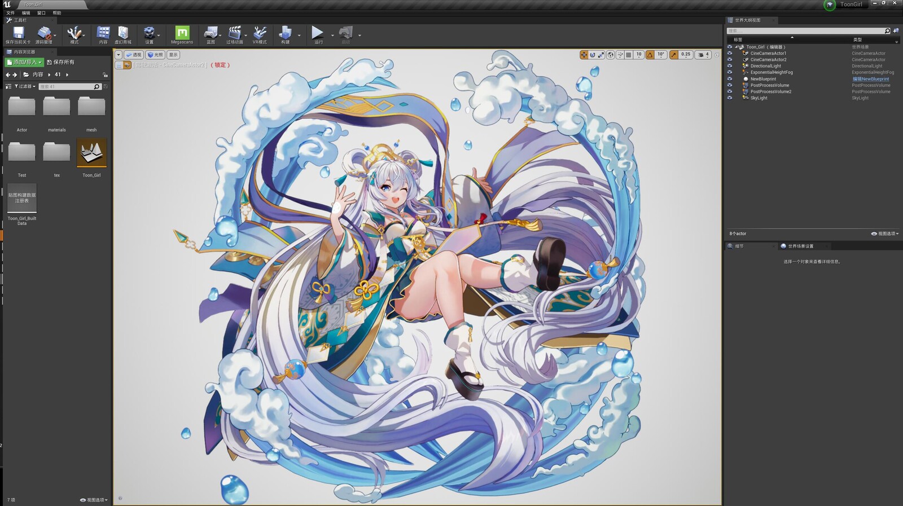Open the 编辑 menu

tap(26, 12)
